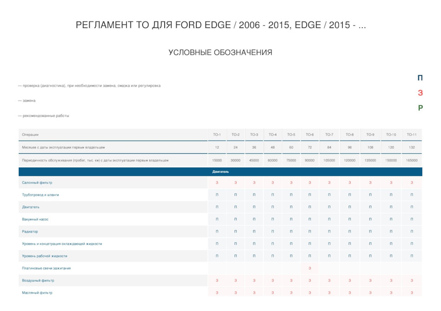The height and width of the screenshot is (311, 441).
Task: Select the ТО-4 column header
Action: (x=272, y=134)
